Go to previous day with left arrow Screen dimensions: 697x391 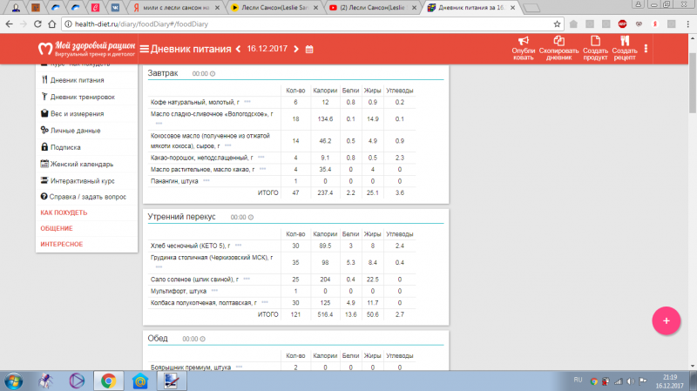click(239, 49)
